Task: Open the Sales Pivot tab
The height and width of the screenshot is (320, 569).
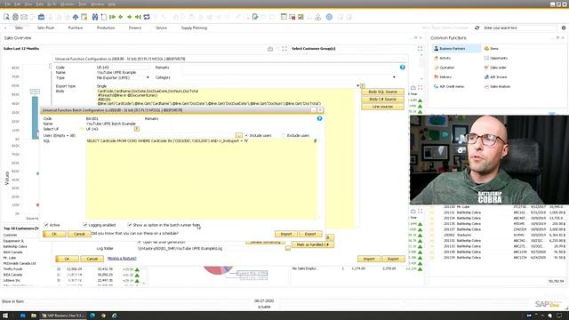Action: click(x=45, y=28)
